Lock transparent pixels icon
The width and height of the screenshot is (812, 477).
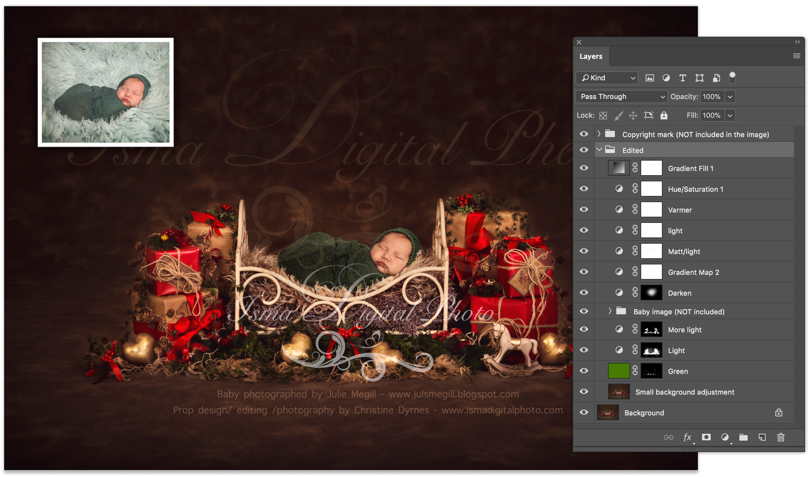603,115
